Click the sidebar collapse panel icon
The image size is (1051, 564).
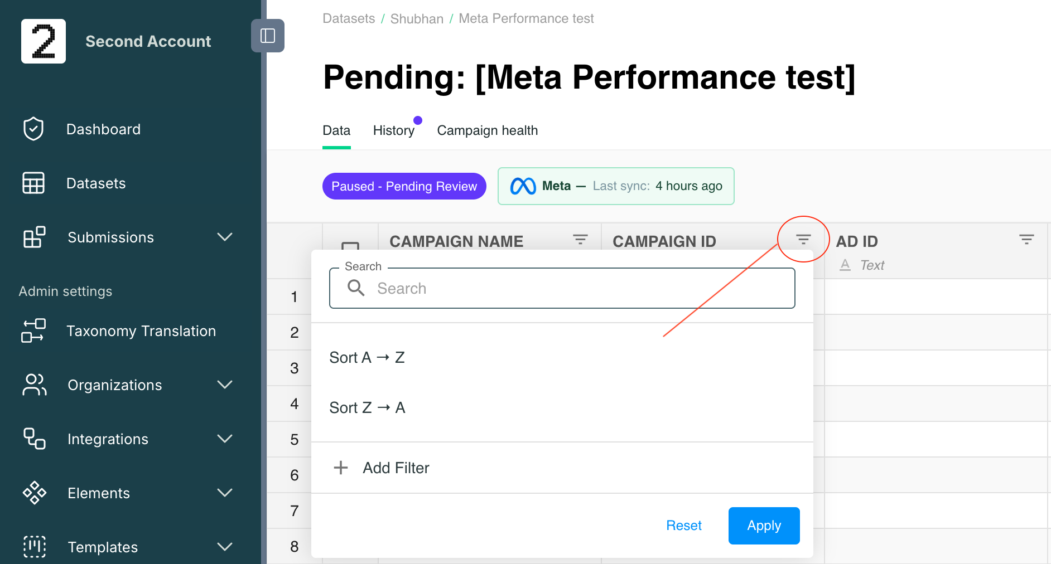click(x=268, y=36)
